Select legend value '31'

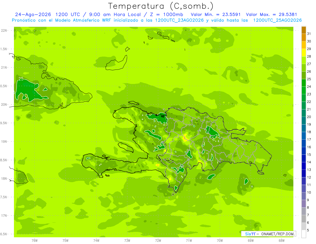(x=309, y=34)
